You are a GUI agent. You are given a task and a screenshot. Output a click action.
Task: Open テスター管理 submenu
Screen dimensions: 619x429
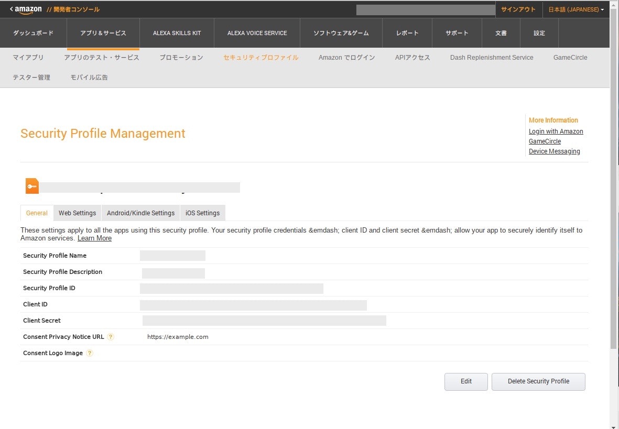(31, 78)
